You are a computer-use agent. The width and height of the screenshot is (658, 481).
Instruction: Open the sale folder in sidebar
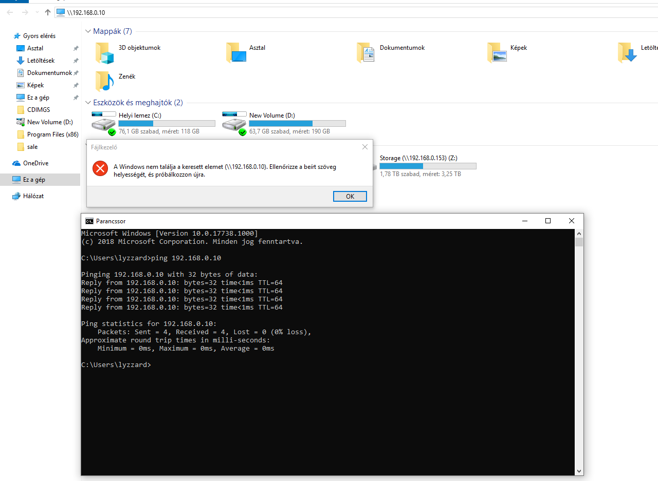32,147
